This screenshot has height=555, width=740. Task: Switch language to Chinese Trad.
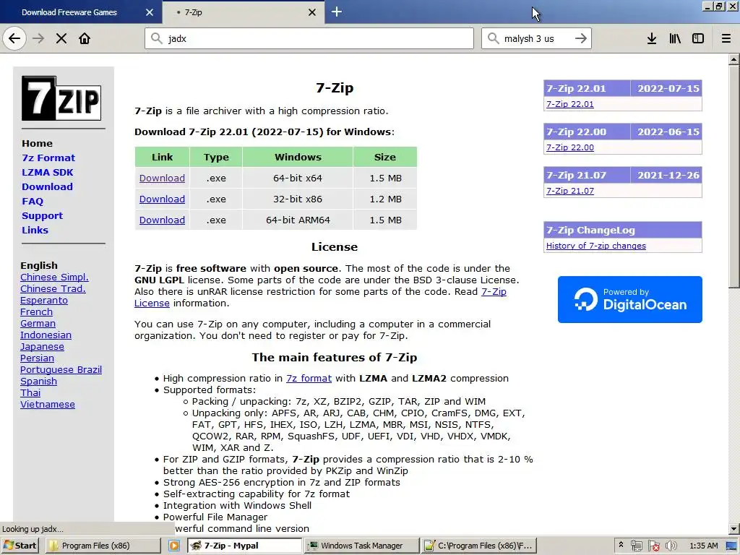click(53, 288)
